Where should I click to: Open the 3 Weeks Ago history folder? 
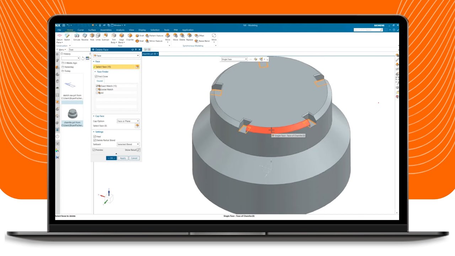(69, 63)
